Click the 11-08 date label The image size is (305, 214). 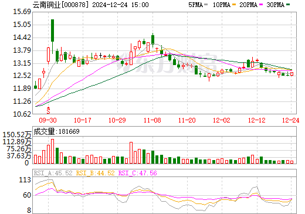[x=152, y=120]
